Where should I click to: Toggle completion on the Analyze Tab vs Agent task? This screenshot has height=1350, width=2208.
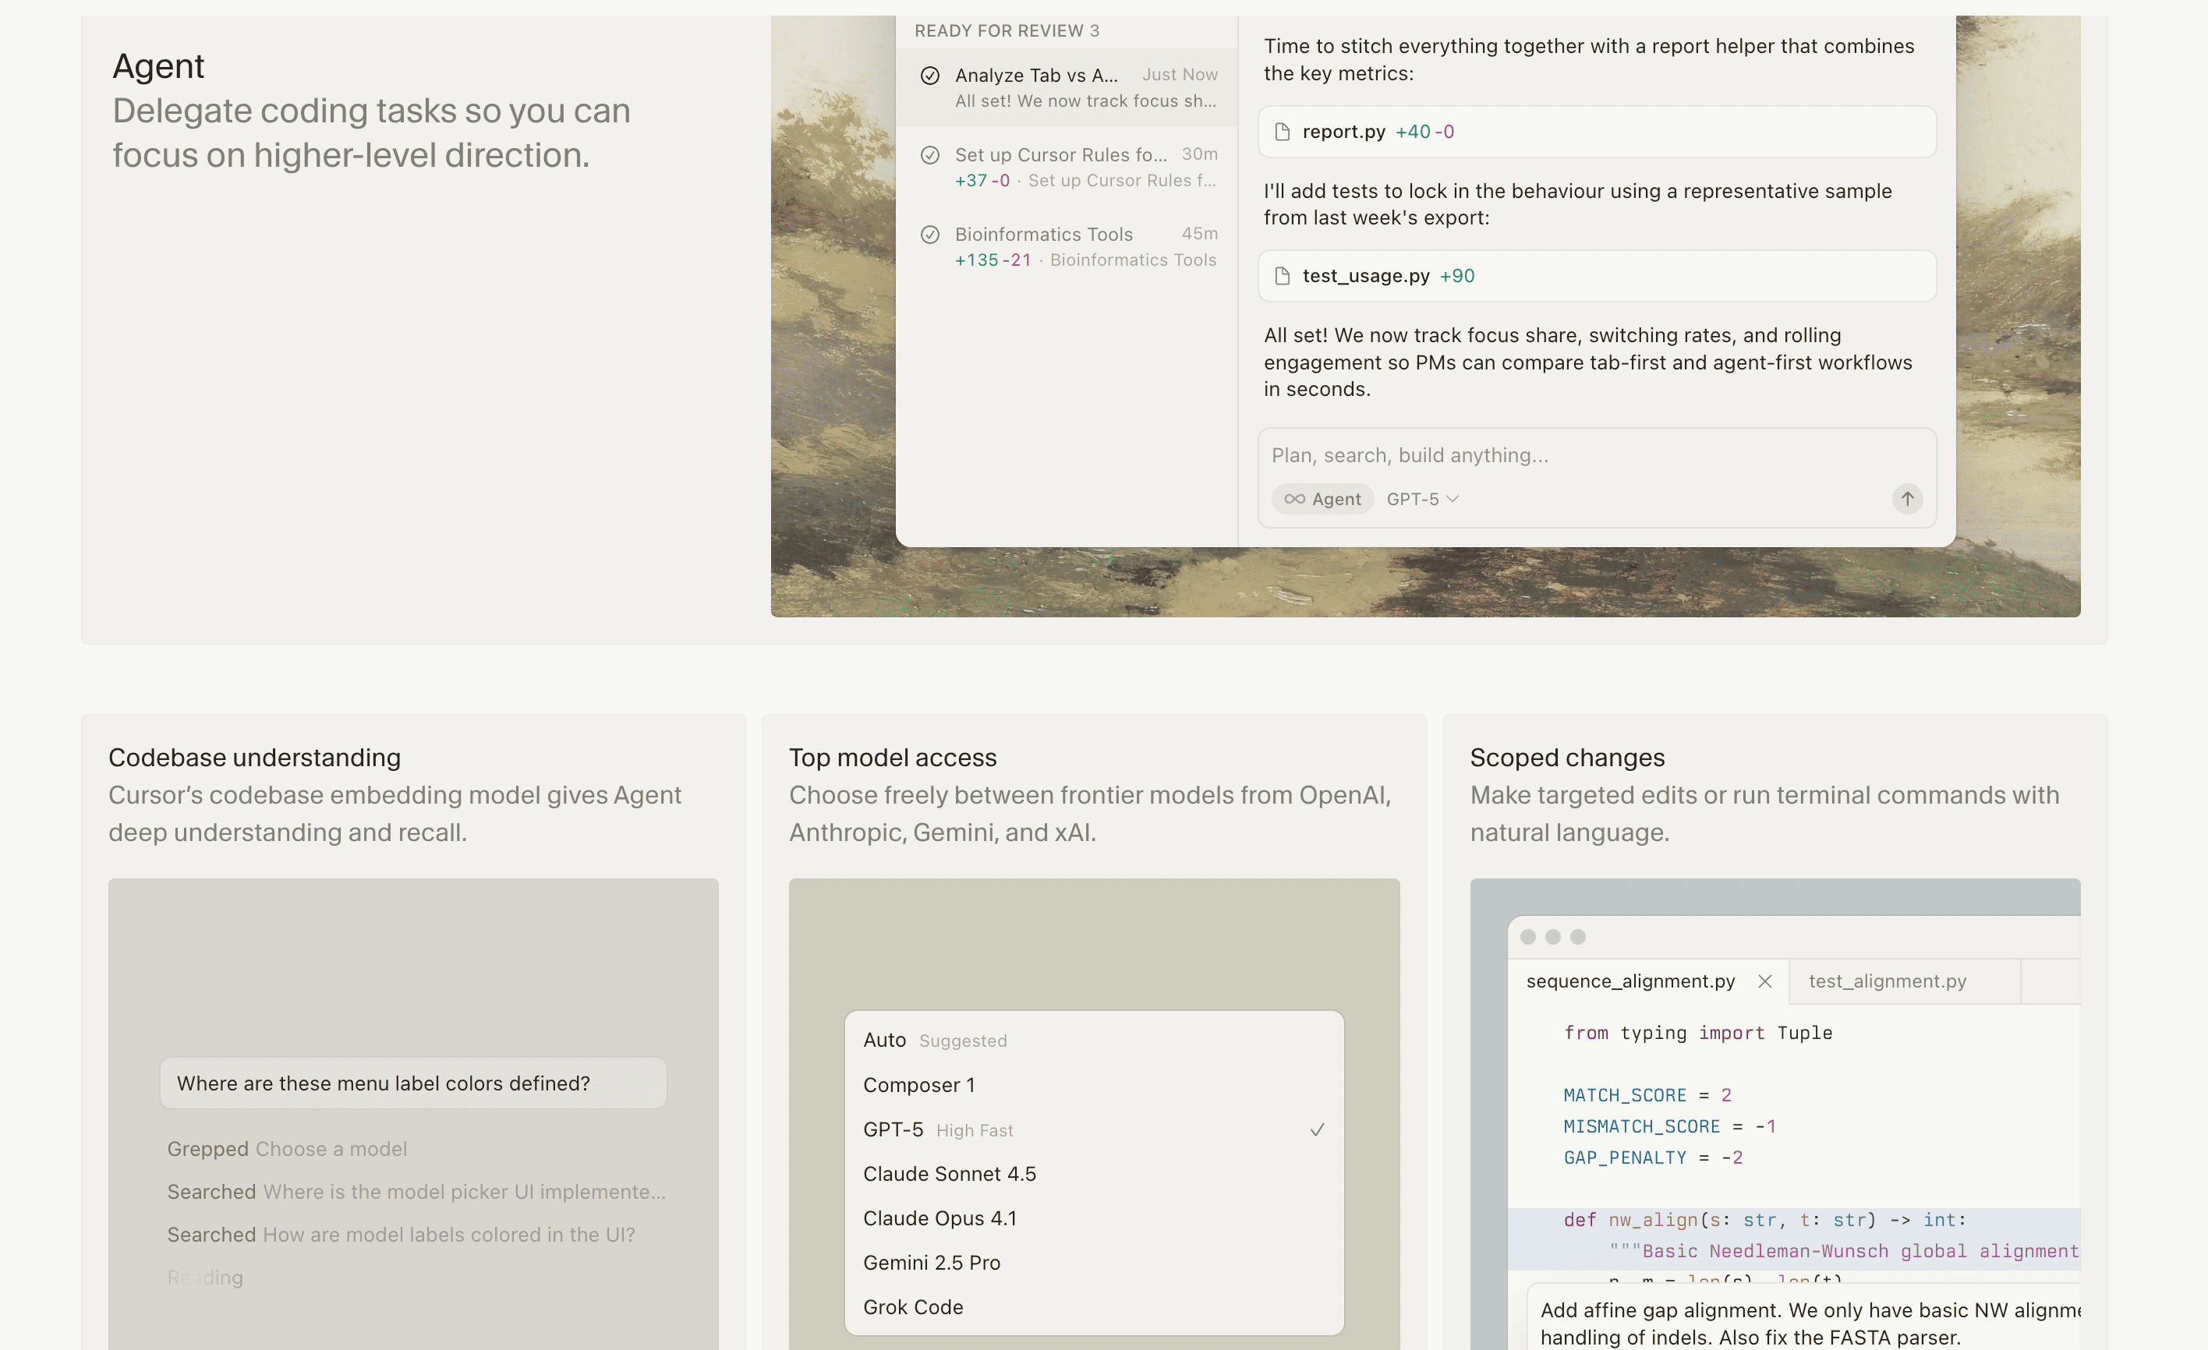929,76
